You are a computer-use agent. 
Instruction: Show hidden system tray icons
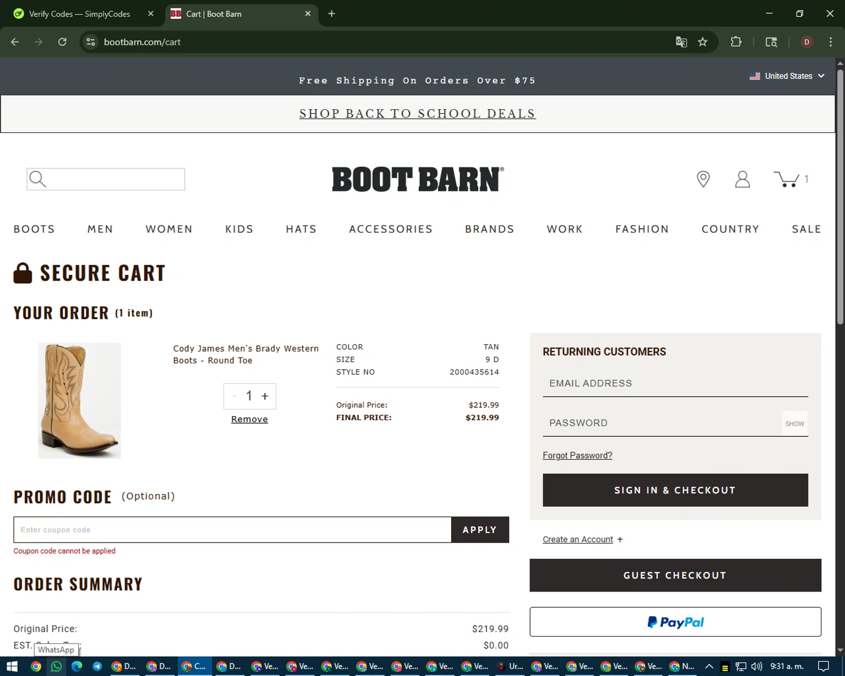pyautogui.click(x=709, y=666)
